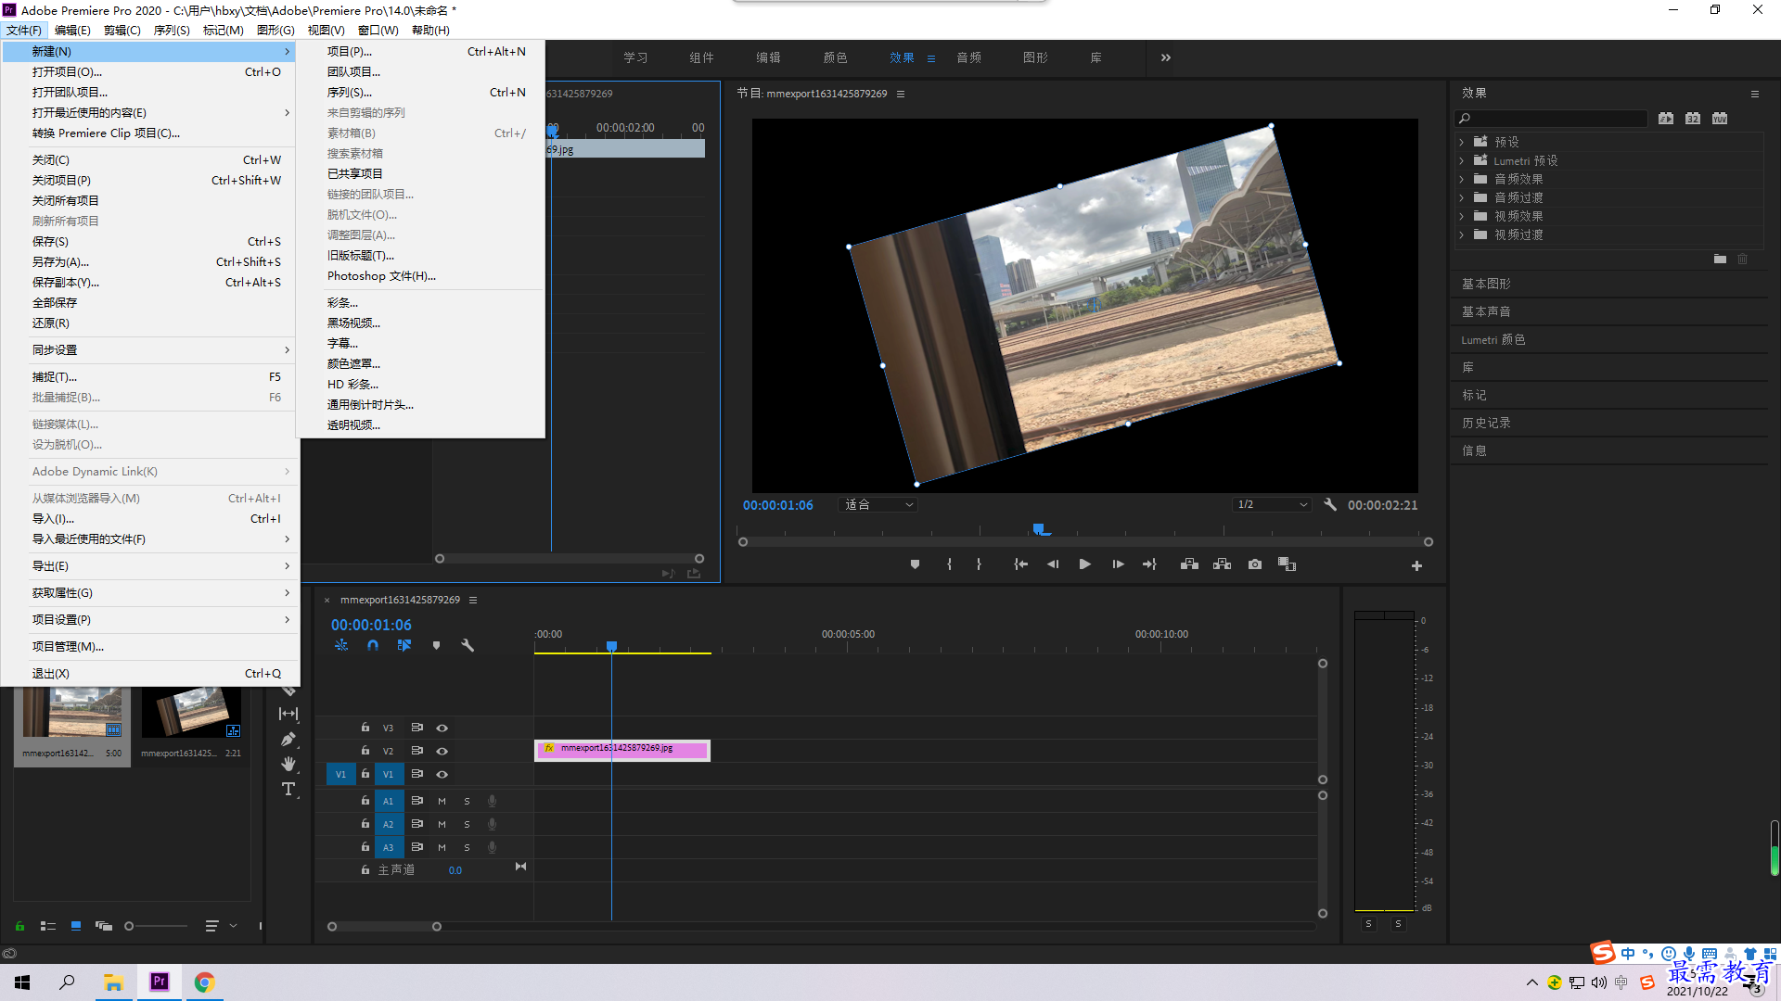Mute audio track A1
Viewport: 1781px width, 1001px height.
(x=442, y=801)
